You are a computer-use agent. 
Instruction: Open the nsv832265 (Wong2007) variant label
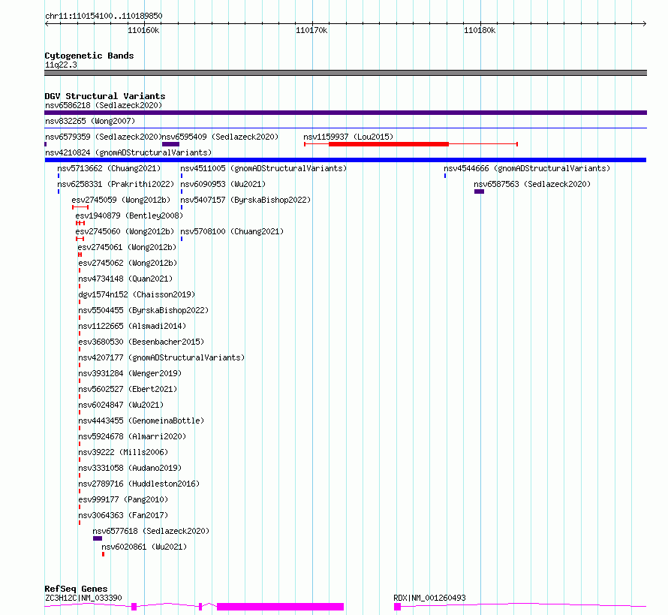point(90,121)
